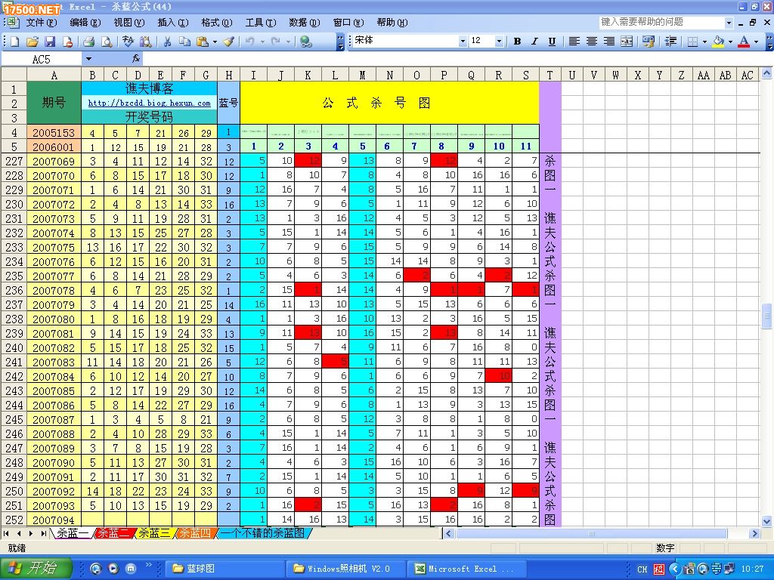The height and width of the screenshot is (580, 774).
Task: Activate the Format Painter brush
Action: click(x=228, y=42)
